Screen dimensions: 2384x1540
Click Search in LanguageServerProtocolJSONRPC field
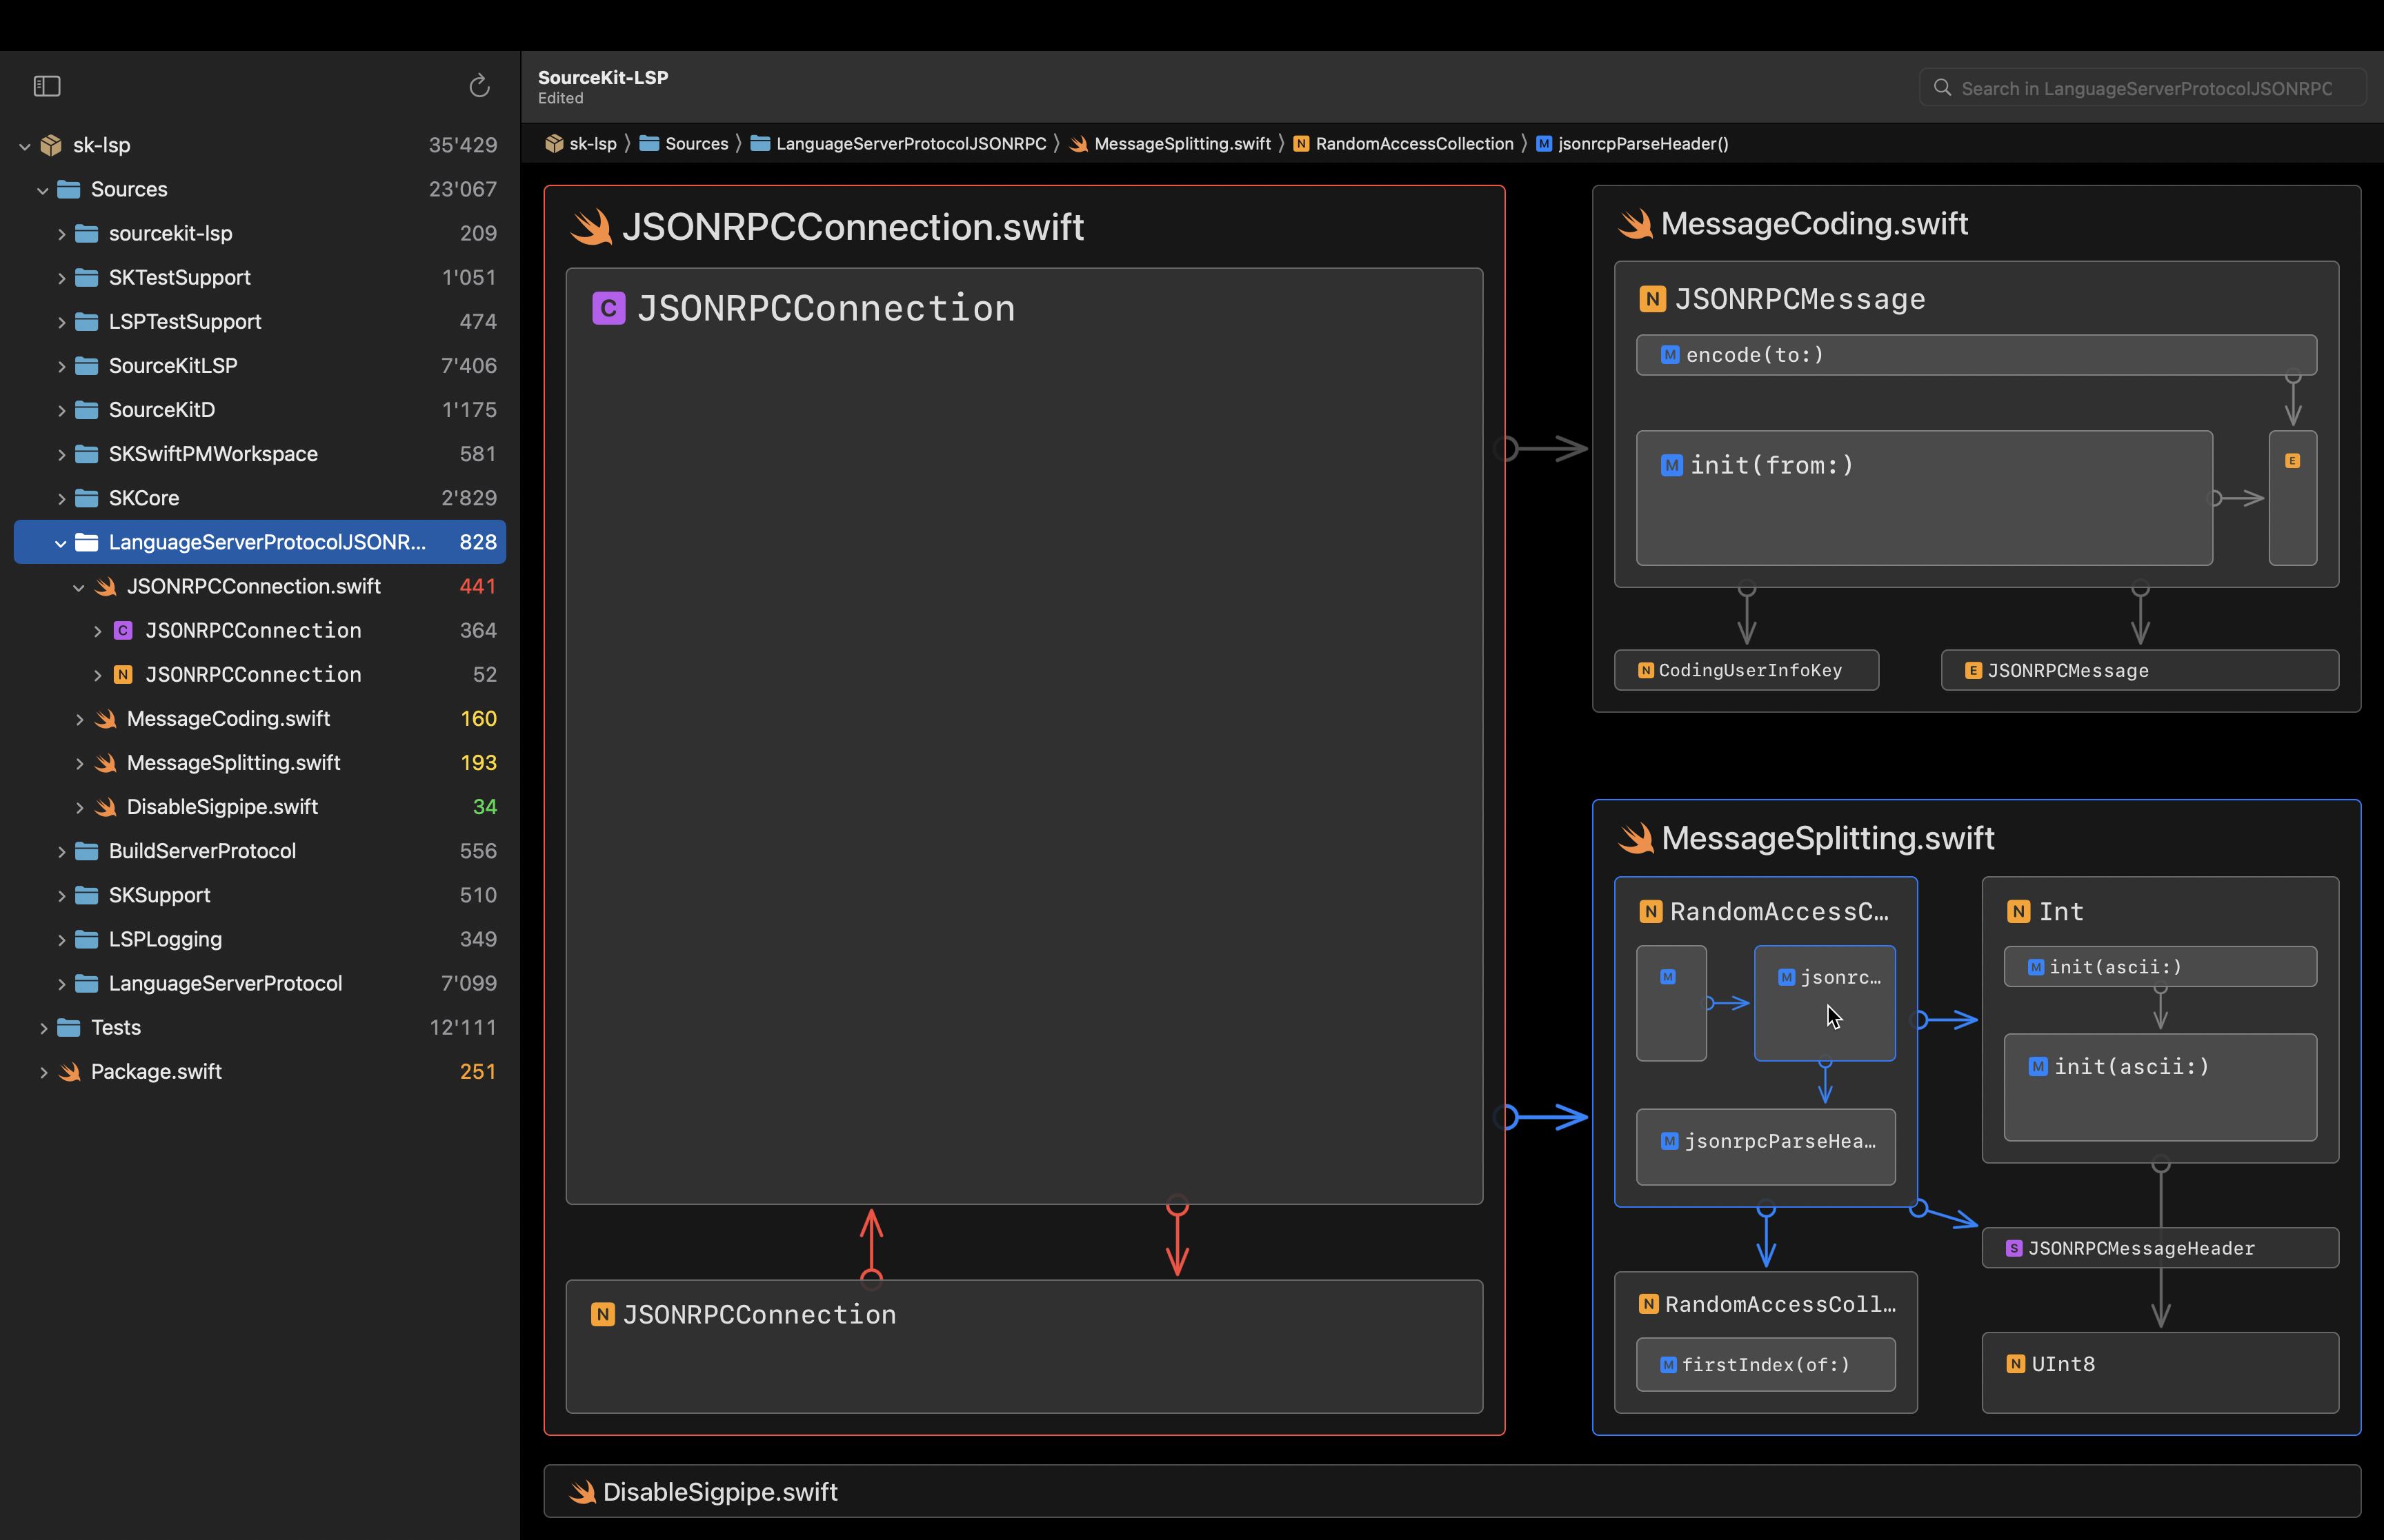(x=2142, y=88)
